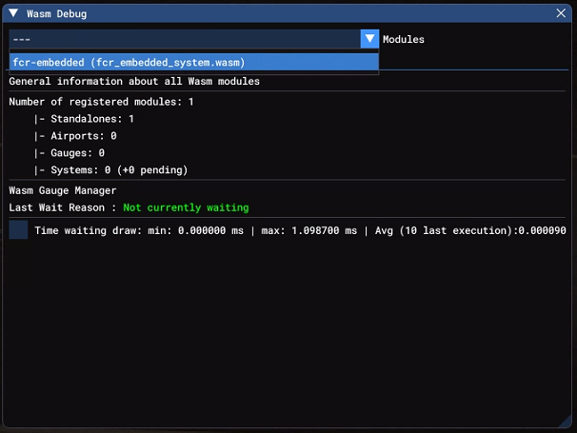Close the Wasm Debug window

click(562, 13)
